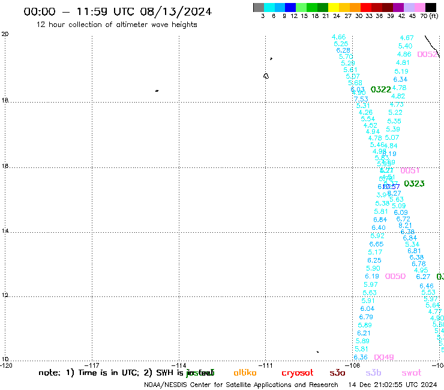Click wave height value 8.21
The height and width of the screenshot is (390, 444).
[405, 226]
